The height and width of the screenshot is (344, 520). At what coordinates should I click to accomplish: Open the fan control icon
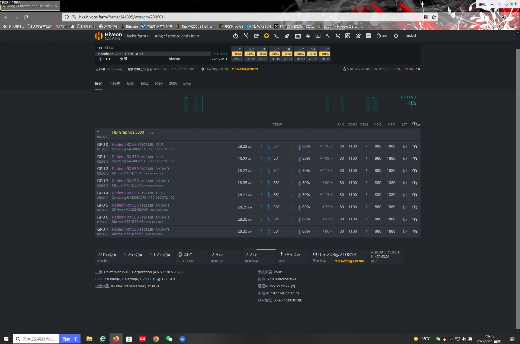point(348,36)
